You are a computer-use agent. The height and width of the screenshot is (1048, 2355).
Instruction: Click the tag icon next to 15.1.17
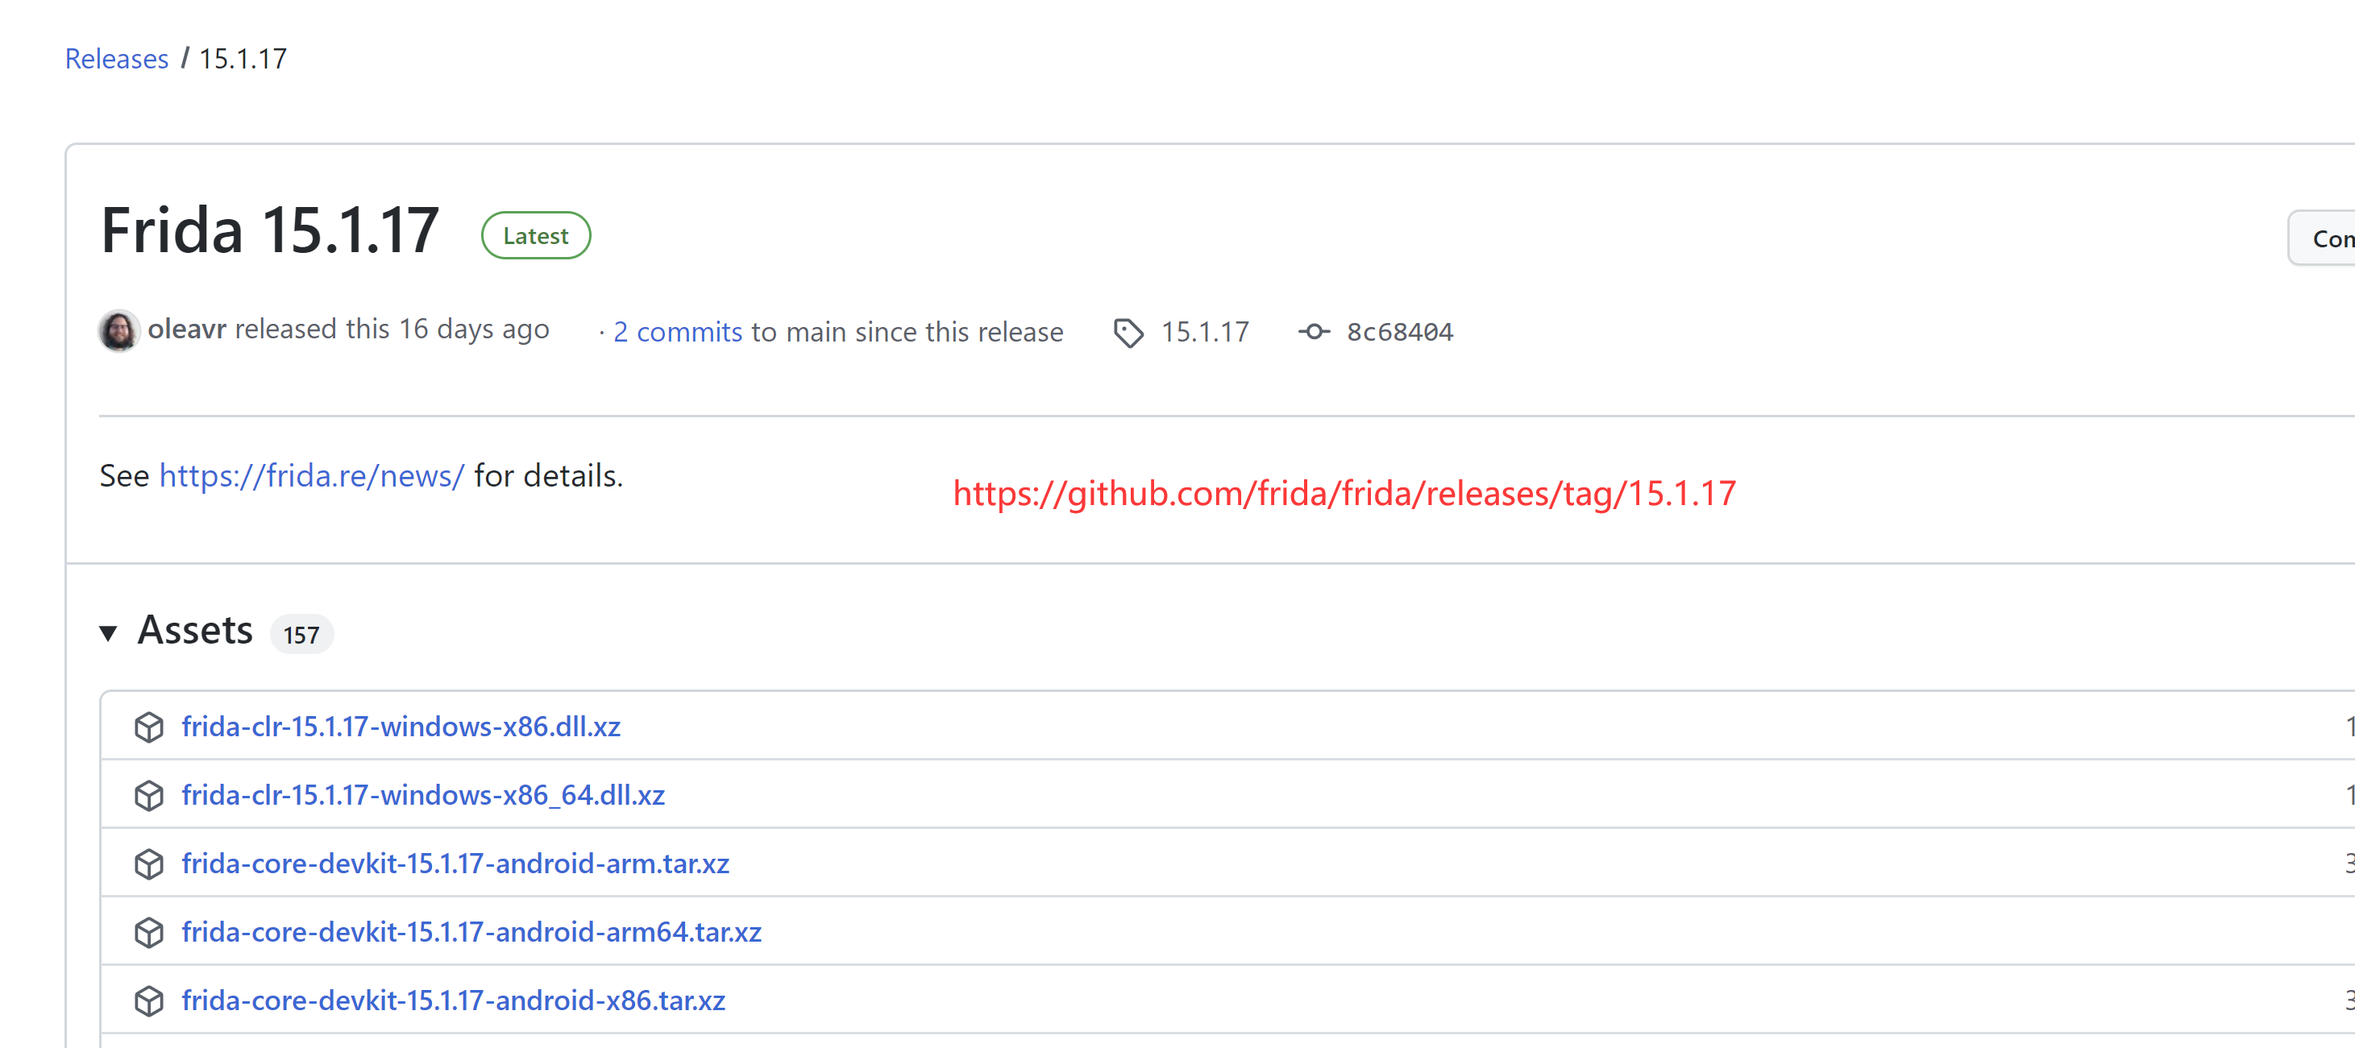[1128, 332]
